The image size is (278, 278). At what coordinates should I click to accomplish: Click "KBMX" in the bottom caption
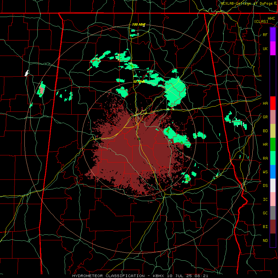[158, 276]
